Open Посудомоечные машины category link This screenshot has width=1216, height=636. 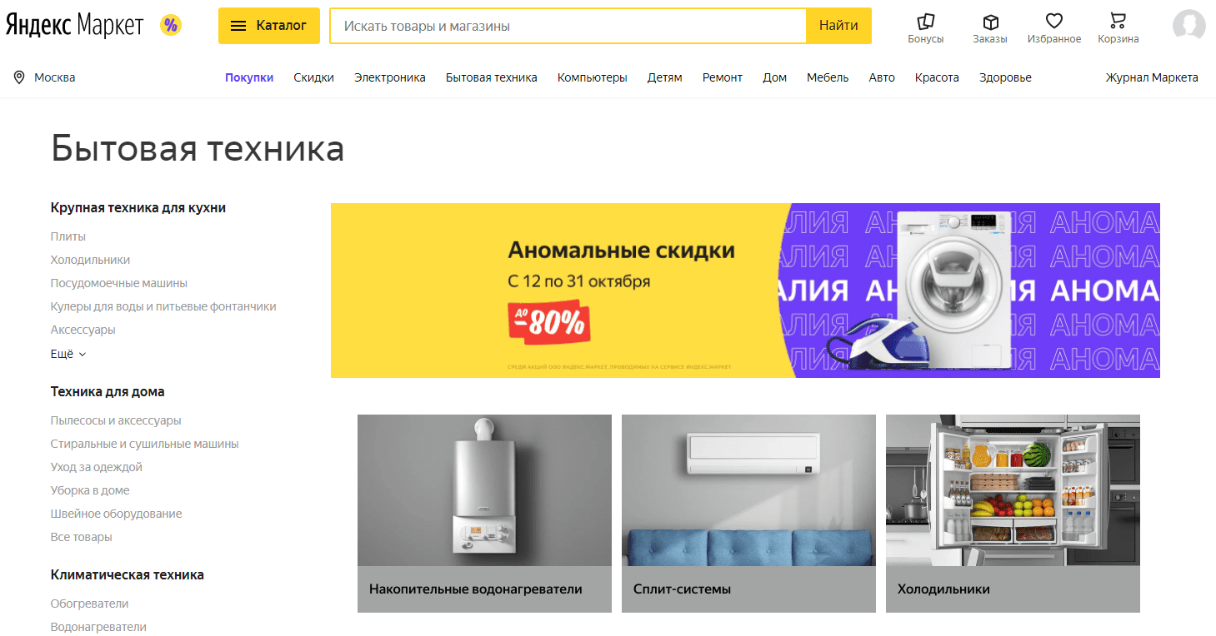tap(119, 283)
